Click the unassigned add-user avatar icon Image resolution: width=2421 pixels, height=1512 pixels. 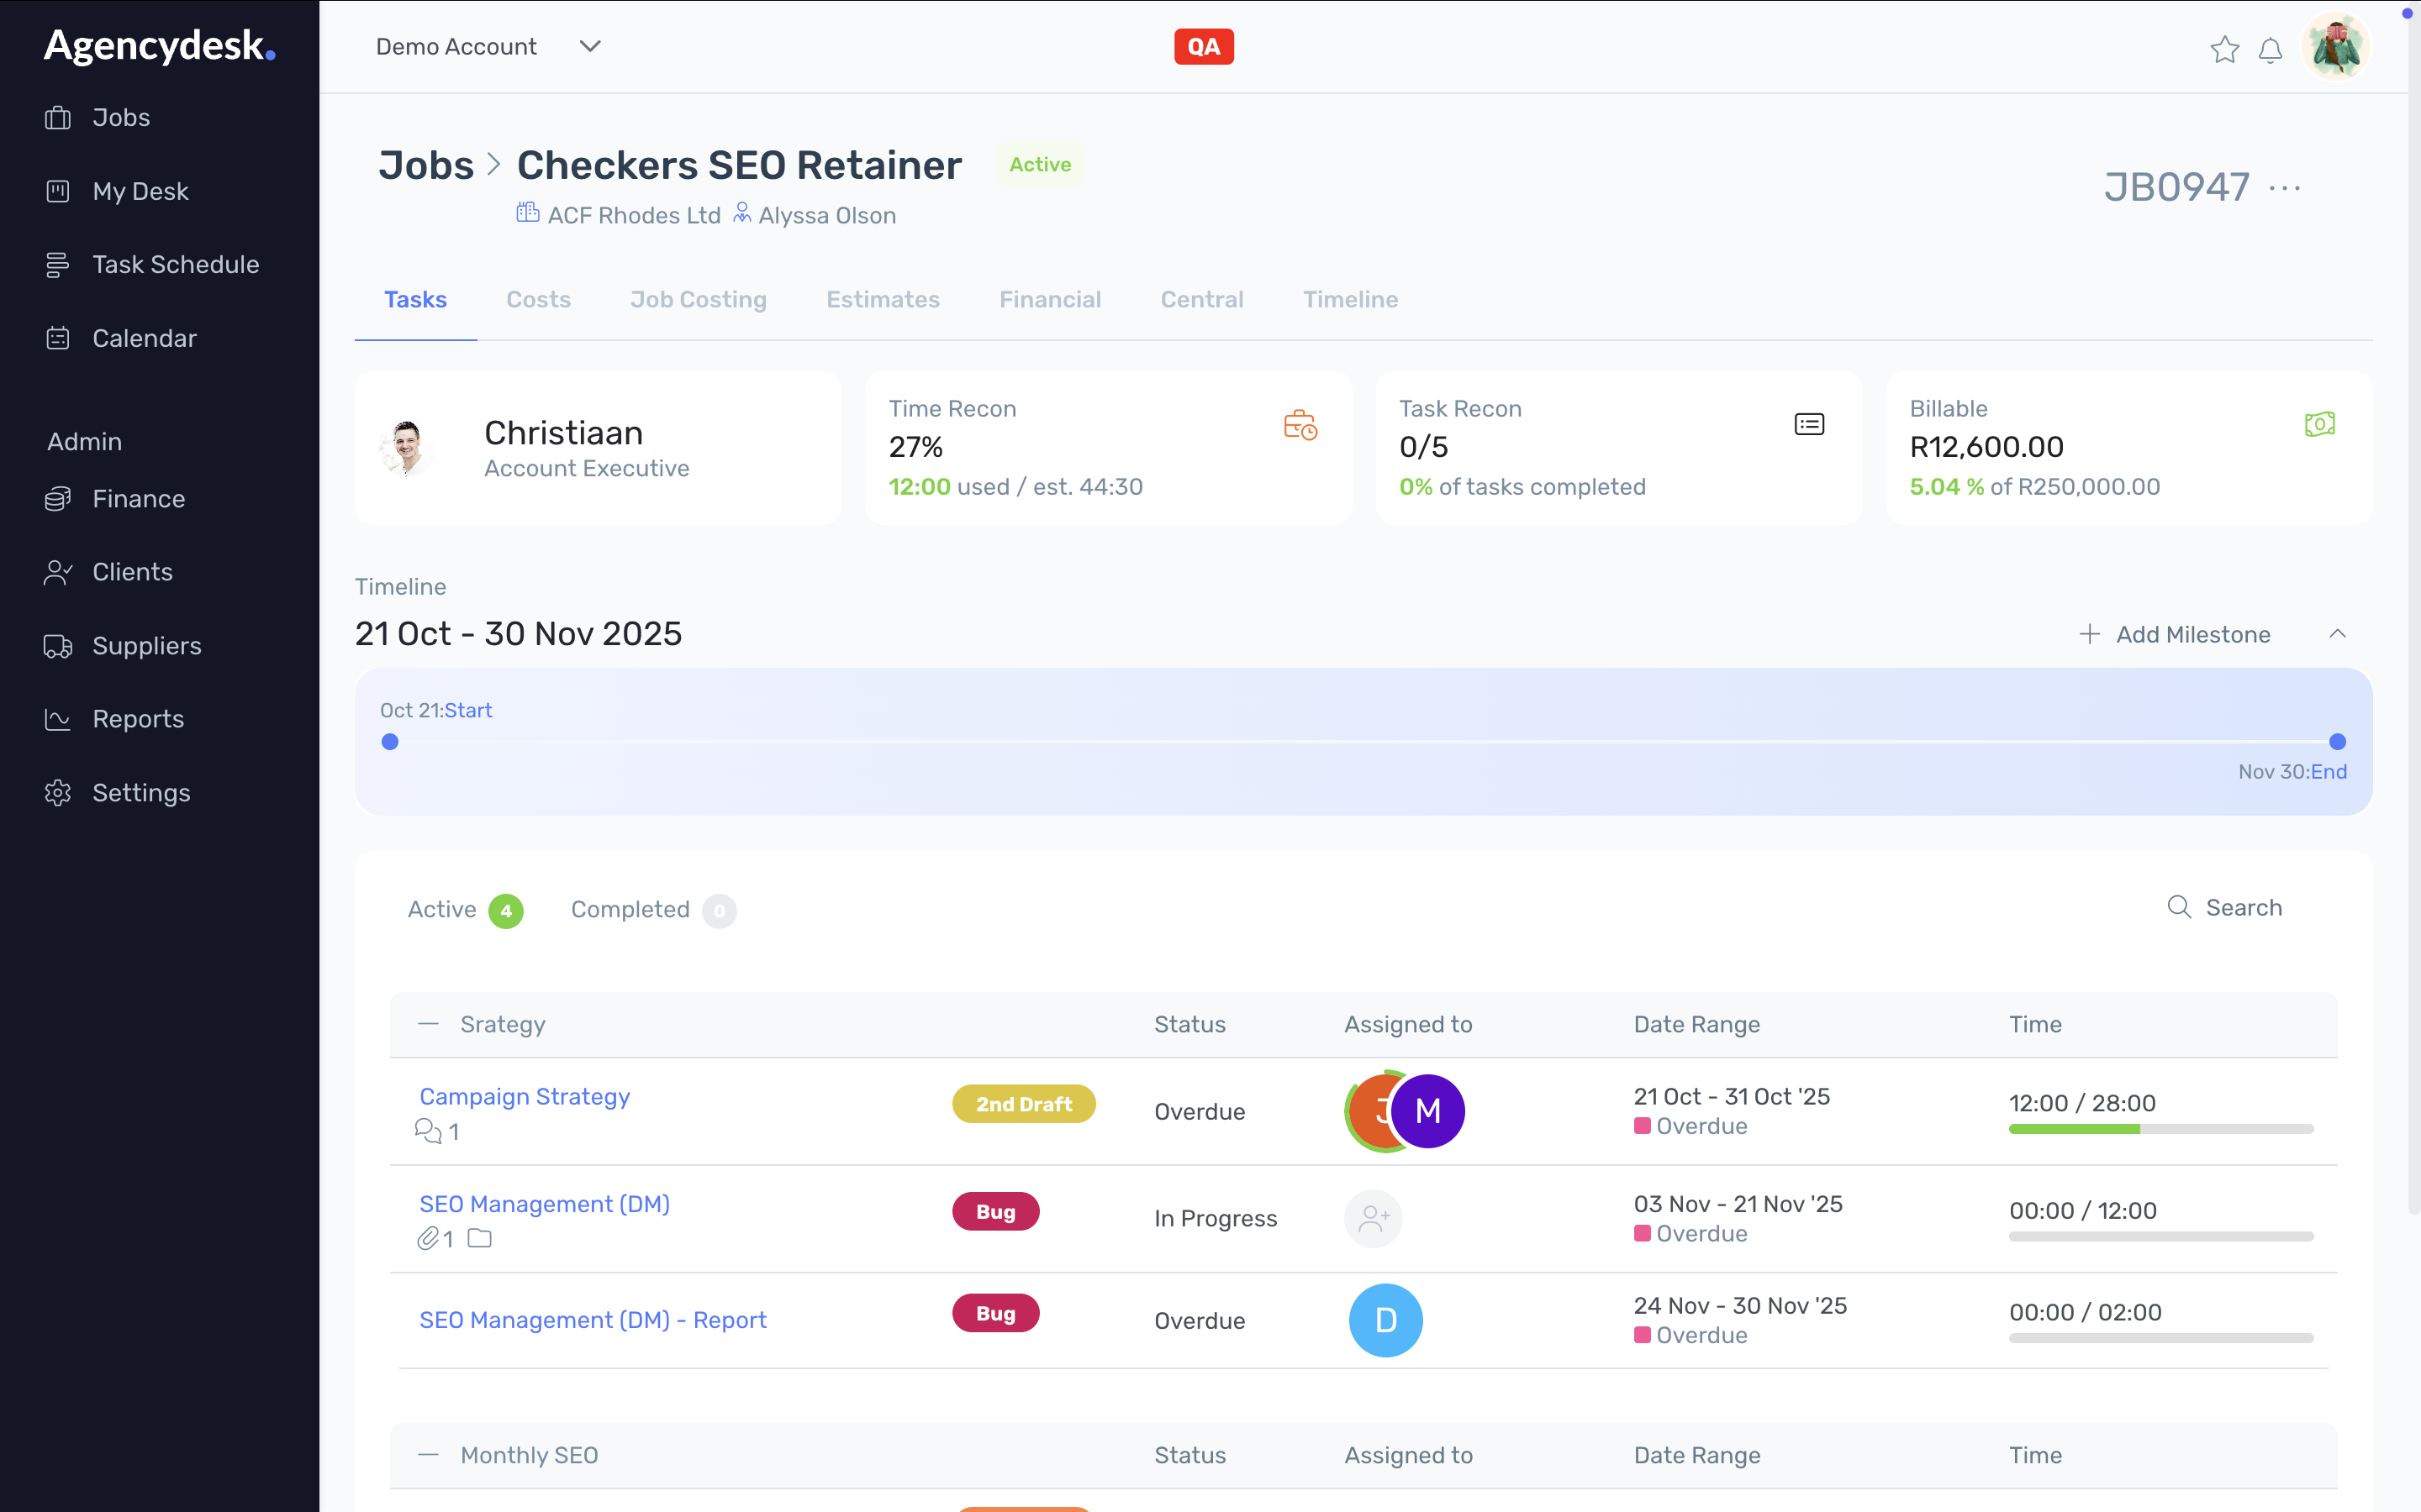point(1373,1218)
